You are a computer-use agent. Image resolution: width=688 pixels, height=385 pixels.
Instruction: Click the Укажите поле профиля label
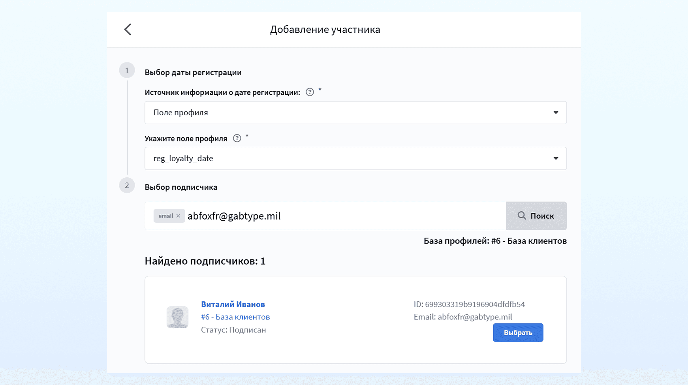[x=186, y=139]
